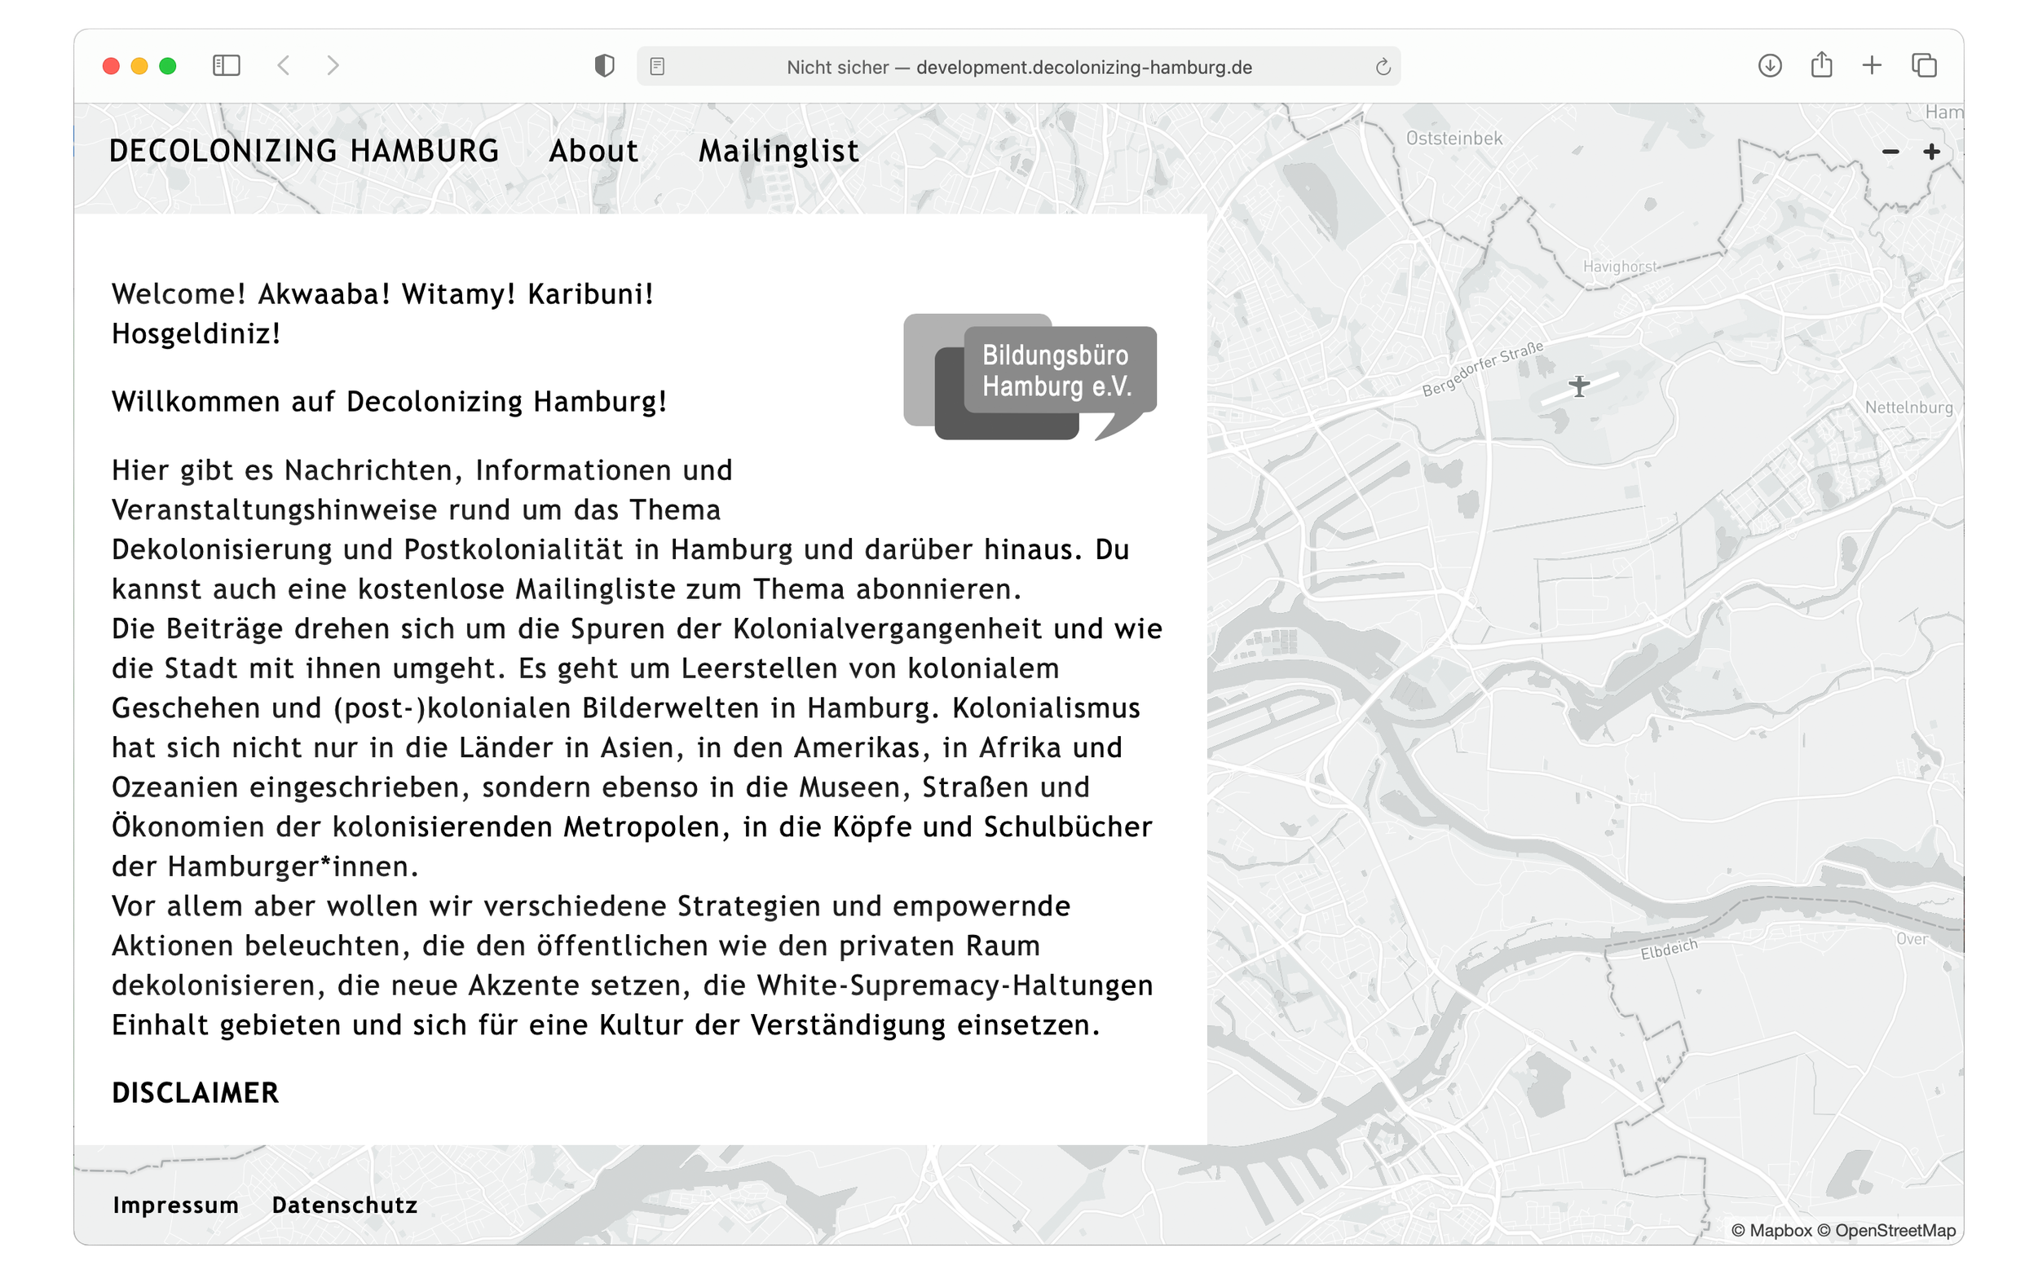Image resolution: width=2038 pixels, height=1274 pixels.
Task: Show the tab overview
Action: (x=1924, y=66)
